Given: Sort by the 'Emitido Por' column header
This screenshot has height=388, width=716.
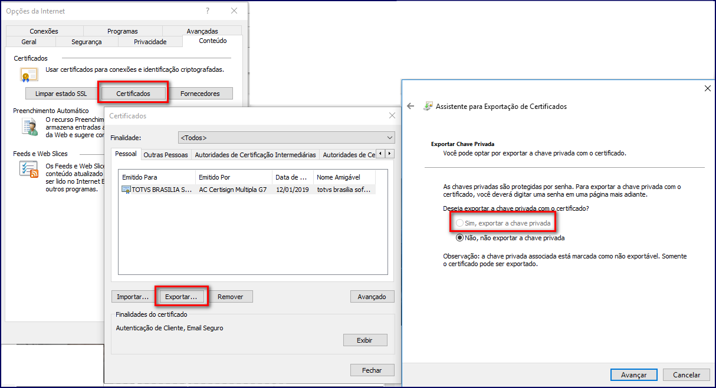Looking at the screenshot, I should pos(234,177).
